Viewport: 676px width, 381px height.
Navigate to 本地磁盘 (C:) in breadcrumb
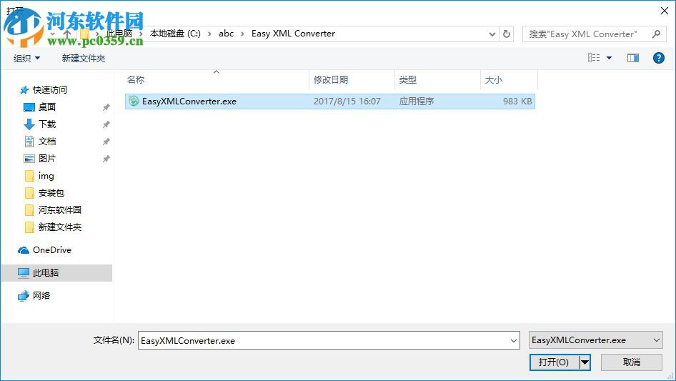(175, 34)
